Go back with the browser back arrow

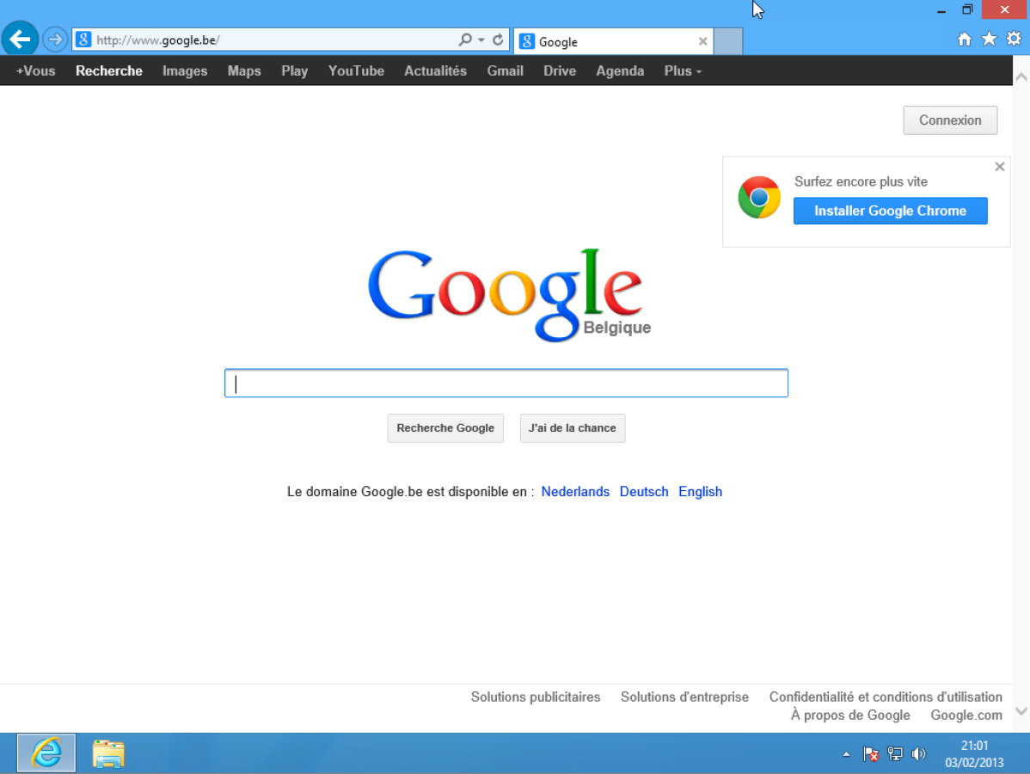pyautogui.click(x=20, y=40)
